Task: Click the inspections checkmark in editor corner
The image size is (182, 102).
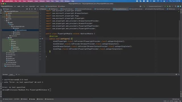Action: (179, 11)
